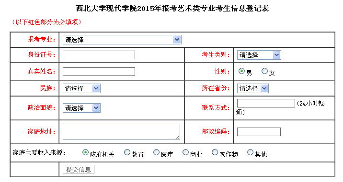
Task: Open the 考生类别 dropdown
Action: [259, 55]
